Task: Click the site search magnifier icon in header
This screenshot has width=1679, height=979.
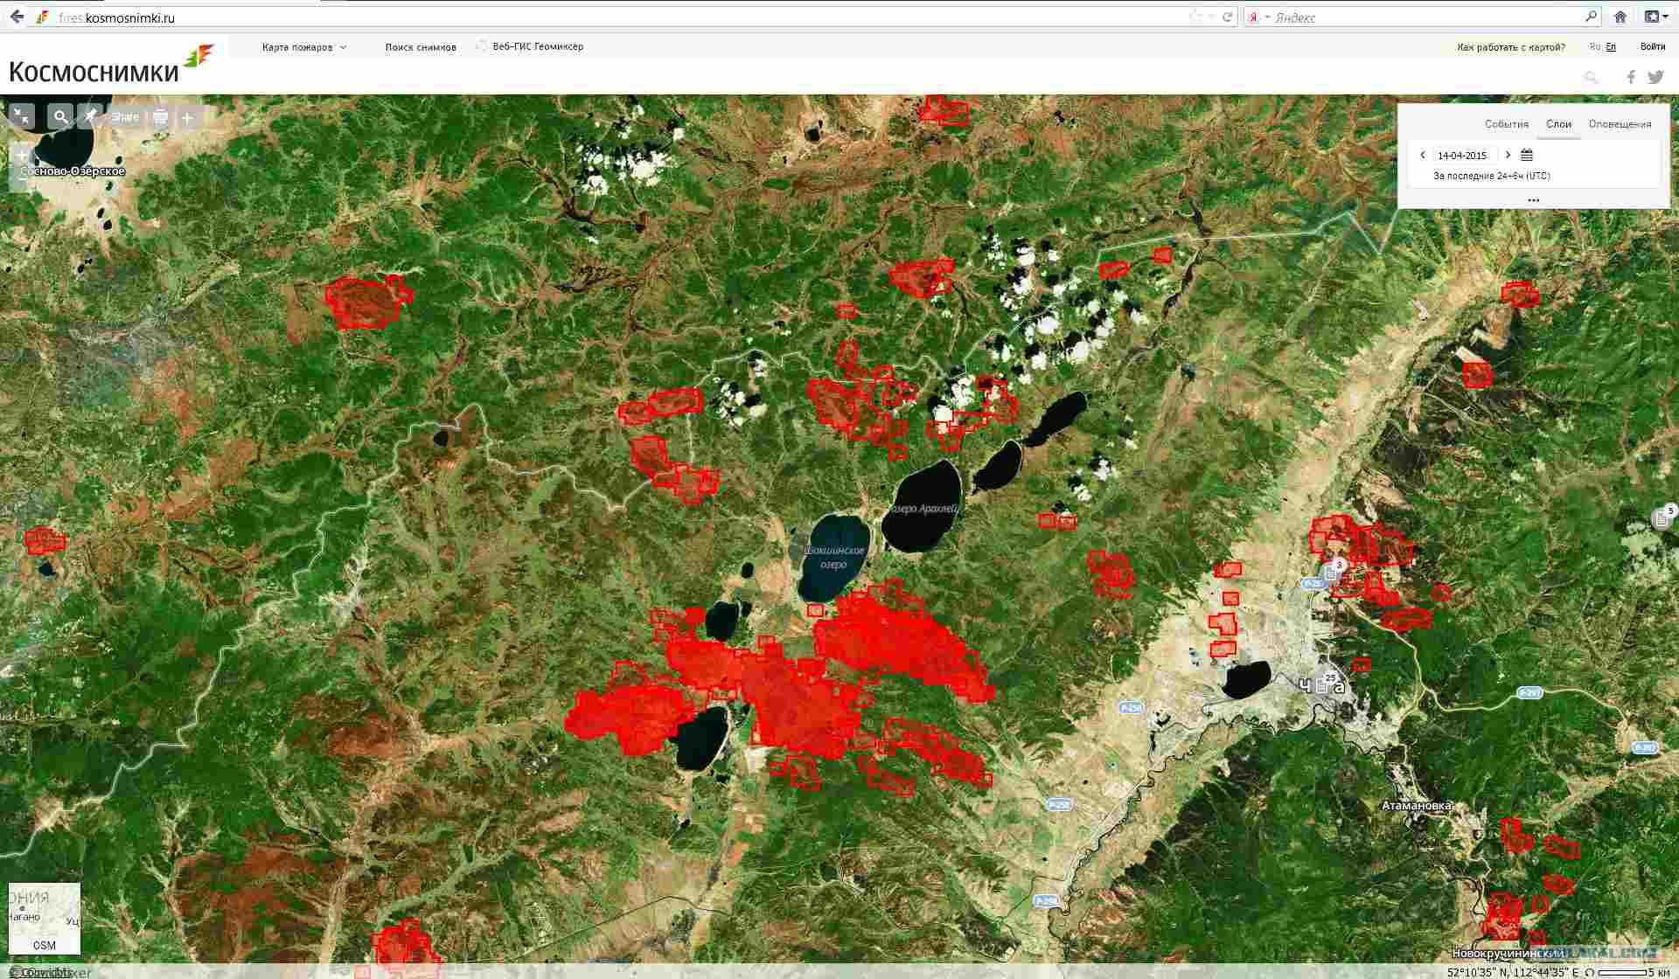Action: [x=1591, y=78]
